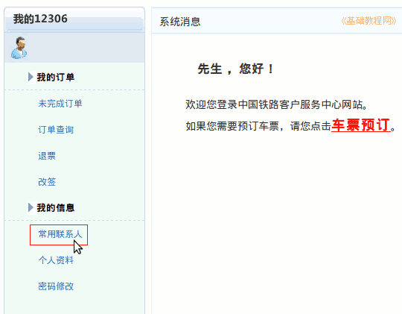Click the 系统消息 header title
The image size is (402, 314).
pos(180,22)
